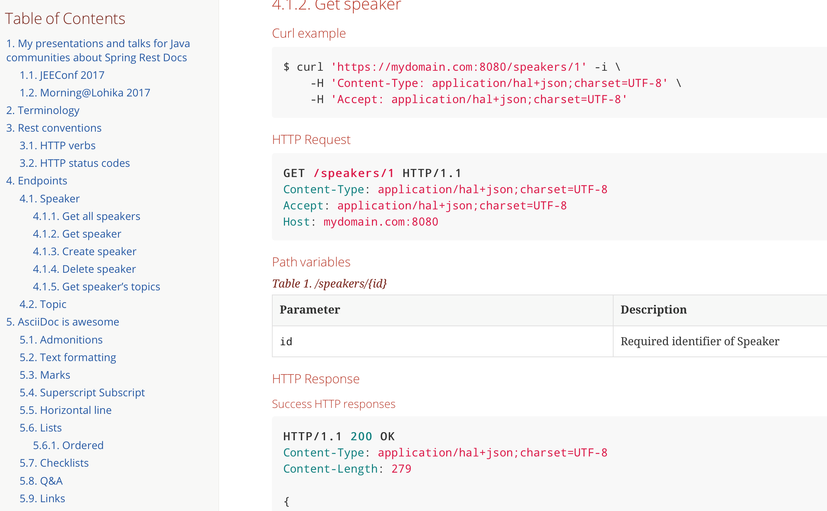Jump to 2. Terminology
This screenshot has width=827, height=511.
[x=43, y=110]
